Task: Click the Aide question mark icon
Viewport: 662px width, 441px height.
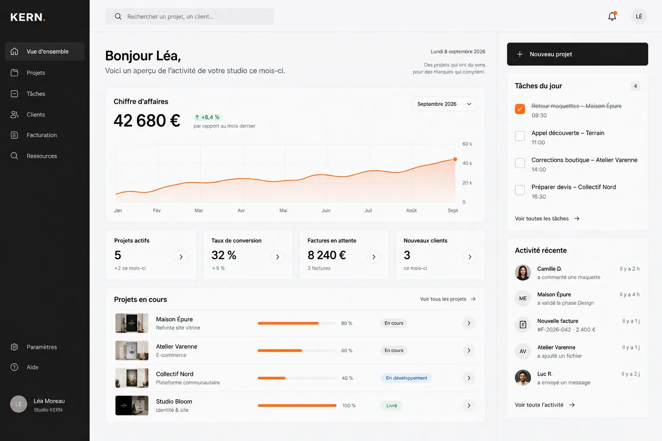Action: [14, 367]
